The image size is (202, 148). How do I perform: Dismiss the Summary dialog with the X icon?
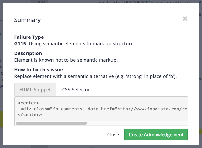coord(185,19)
